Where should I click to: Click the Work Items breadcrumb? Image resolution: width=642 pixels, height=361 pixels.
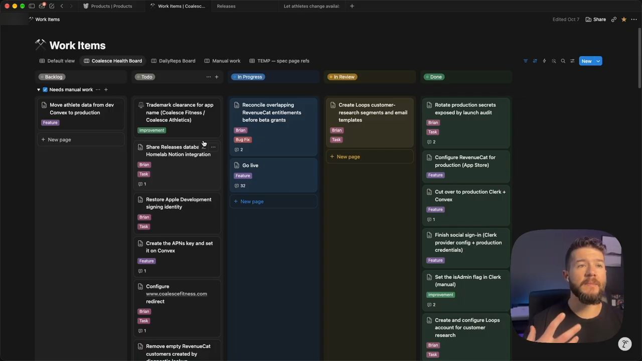tap(44, 20)
